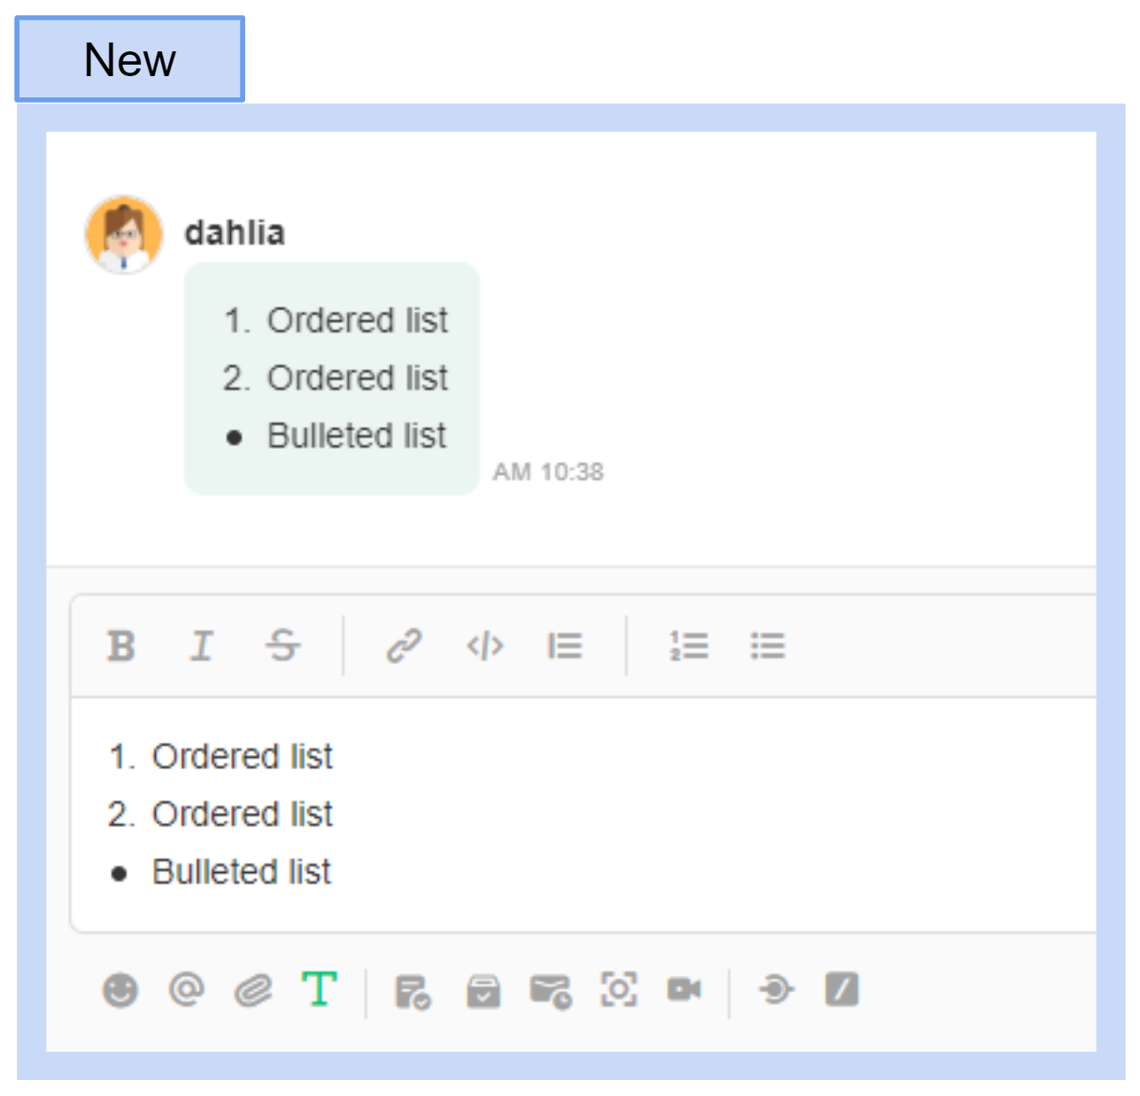The width and height of the screenshot is (1140, 1096).
Task: Click inside the message text editor
Action: click(620, 814)
